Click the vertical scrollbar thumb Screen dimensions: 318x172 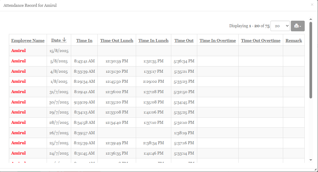point(311,59)
